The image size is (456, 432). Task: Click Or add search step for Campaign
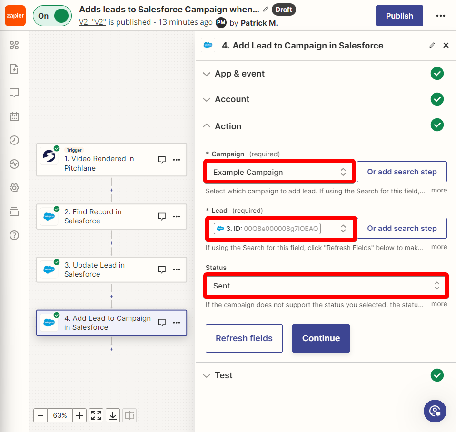pyautogui.click(x=402, y=172)
